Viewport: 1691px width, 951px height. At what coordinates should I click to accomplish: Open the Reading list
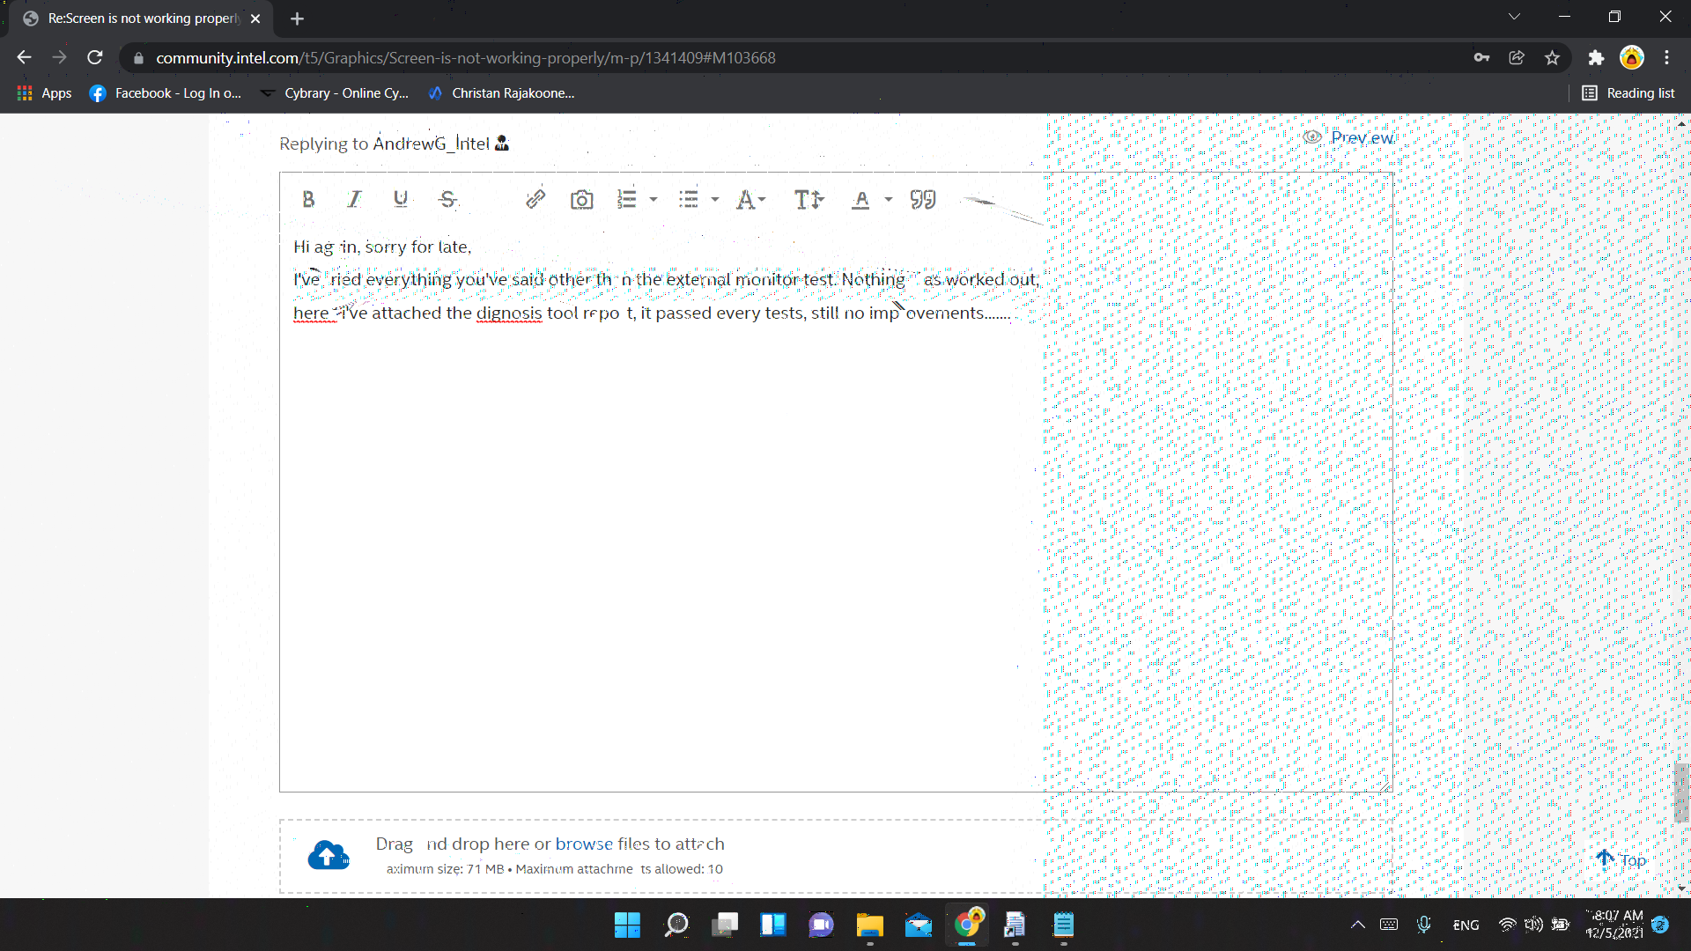pos(1628,93)
